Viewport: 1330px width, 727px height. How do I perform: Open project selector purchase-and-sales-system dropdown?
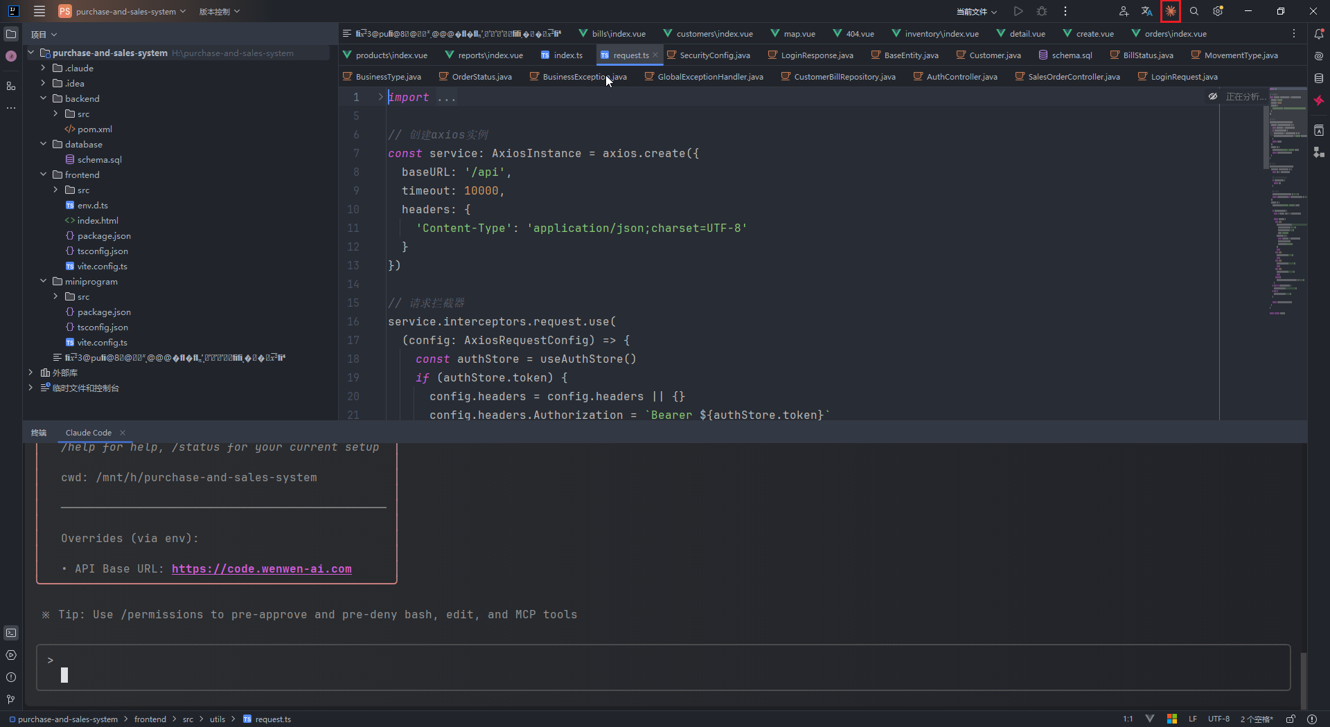click(123, 11)
